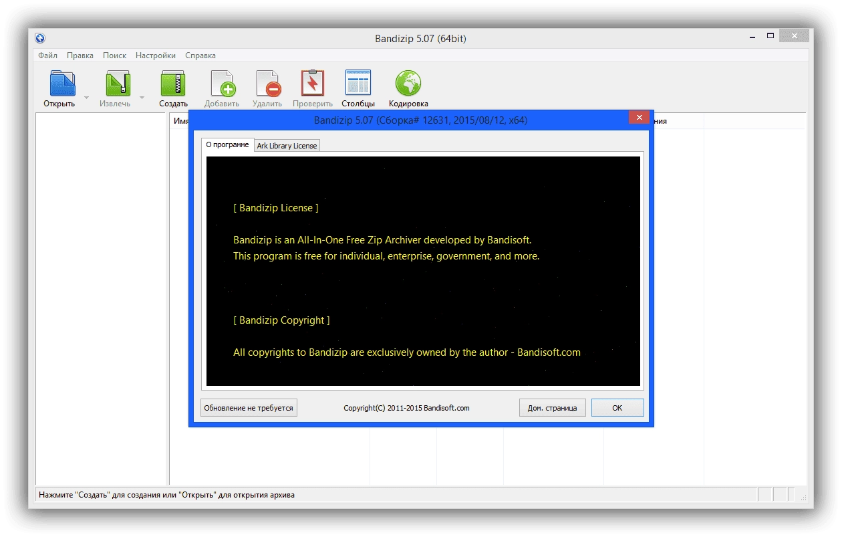Select the О программе tab
The image size is (842, 537).
click(x=227, y=144)
